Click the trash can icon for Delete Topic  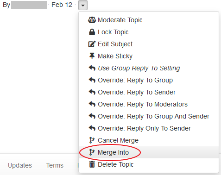(92, 164)
